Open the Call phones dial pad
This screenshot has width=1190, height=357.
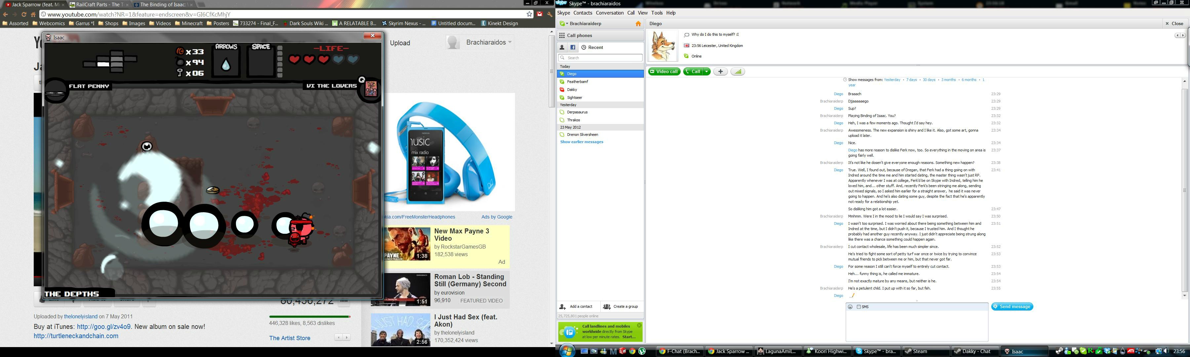click(601, 36)
